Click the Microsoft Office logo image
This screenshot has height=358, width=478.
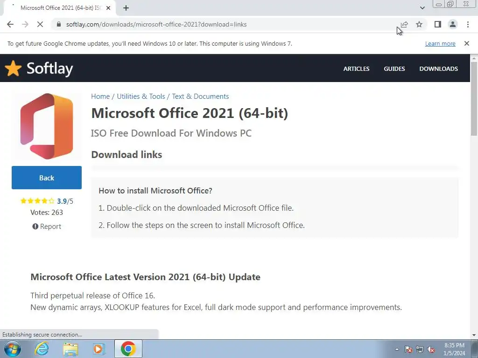pos(47,126)
